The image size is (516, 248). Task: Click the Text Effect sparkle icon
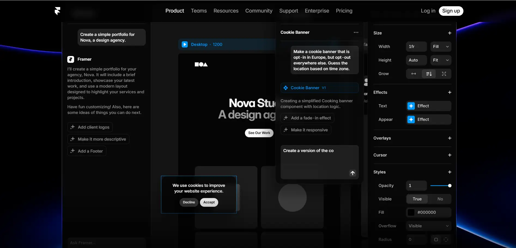[411, 106]
